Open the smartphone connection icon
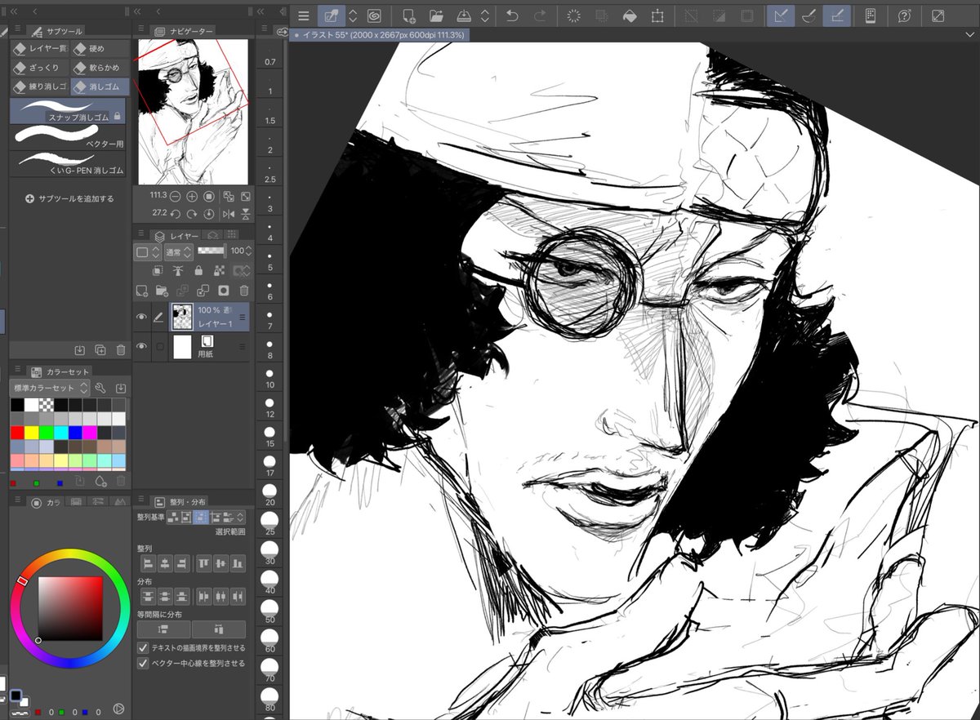 pos(871,16)
